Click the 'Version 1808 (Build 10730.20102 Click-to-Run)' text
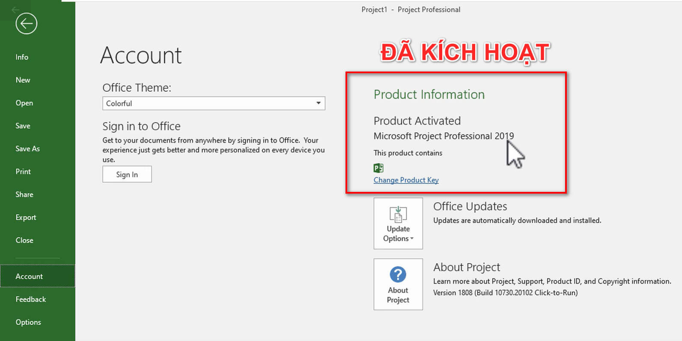Viewport: 682px width, 341px height. click(x=505, y=293)
